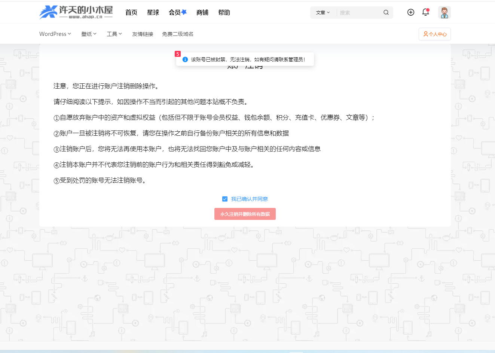Screen dimensions: 495x353
Task: Open the 友情链接 links page
Action: click(143, 34)
